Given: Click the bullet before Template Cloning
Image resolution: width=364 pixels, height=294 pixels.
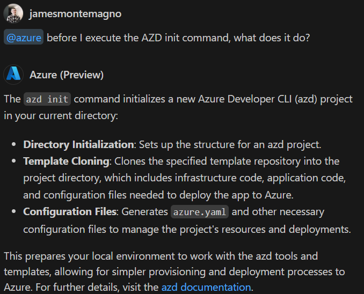Looking at the screenshot, I should (14, 161).
